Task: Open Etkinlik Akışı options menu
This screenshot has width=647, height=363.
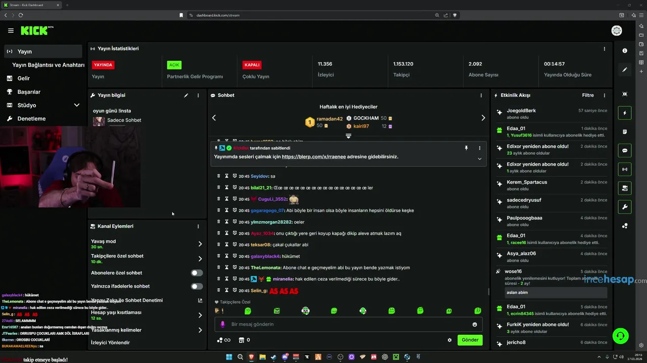Action: [x=604, y=95]
